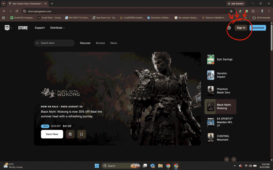This screenshot has height=170, width=273.
Task: Select EA SPORTS Madden NFL 27 entry
Action: point(220,122)
